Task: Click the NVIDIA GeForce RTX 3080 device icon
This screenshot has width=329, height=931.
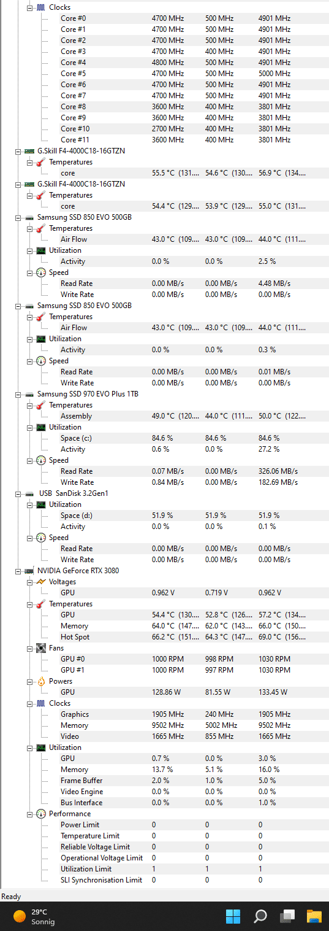Action: pyautogui.click(x=29, y=571)
